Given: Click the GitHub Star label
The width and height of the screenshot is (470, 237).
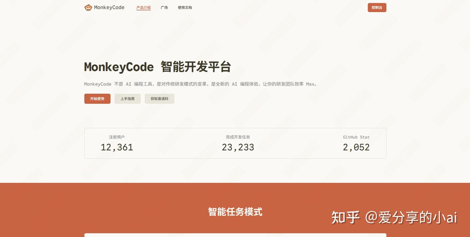Looking at the screenshot, I should coord(356,137).
